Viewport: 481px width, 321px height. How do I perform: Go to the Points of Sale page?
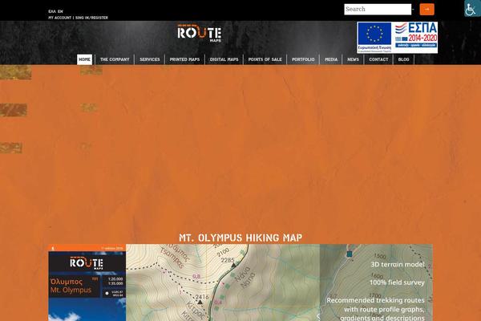(x=265, y=59)
